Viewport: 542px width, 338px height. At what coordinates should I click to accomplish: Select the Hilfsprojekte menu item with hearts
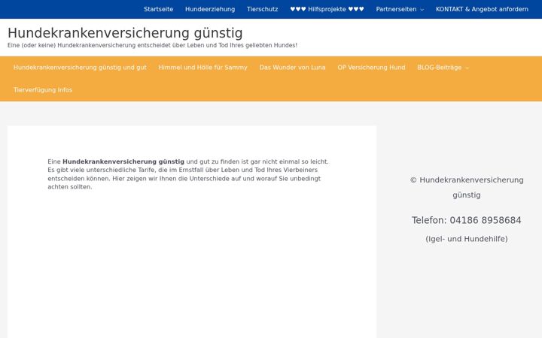point(327,9)
